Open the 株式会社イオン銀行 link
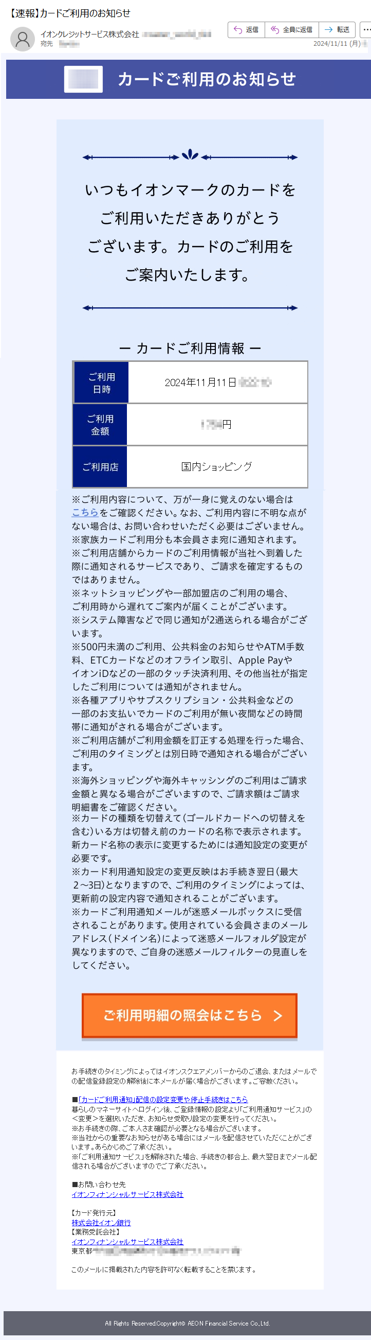The height and width of the screenshot is (1340, 371). coord(101,1223)
